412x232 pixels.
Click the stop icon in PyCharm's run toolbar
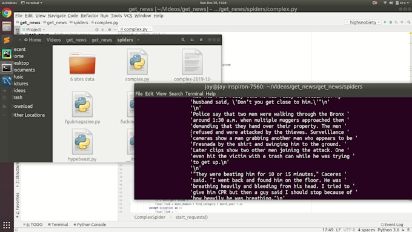402,22
